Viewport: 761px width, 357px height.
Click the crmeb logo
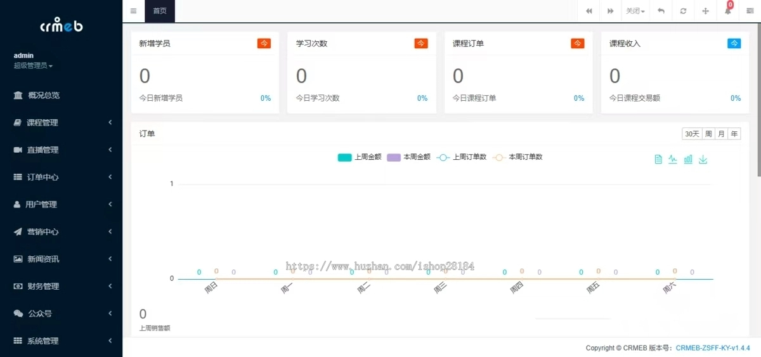point(61,25)
